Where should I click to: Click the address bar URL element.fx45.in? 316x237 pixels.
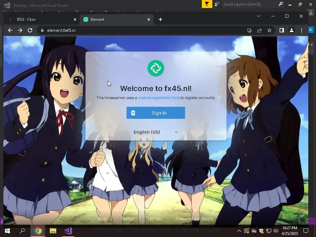(61, 31)
